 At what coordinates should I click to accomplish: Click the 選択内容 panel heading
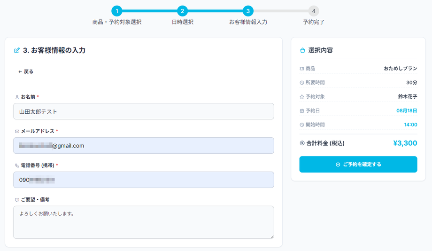point(320,50)
